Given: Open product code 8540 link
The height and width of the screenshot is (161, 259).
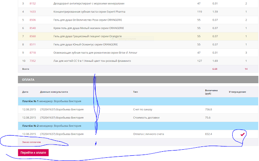Looking at the screenshot, I should (32, 28).
